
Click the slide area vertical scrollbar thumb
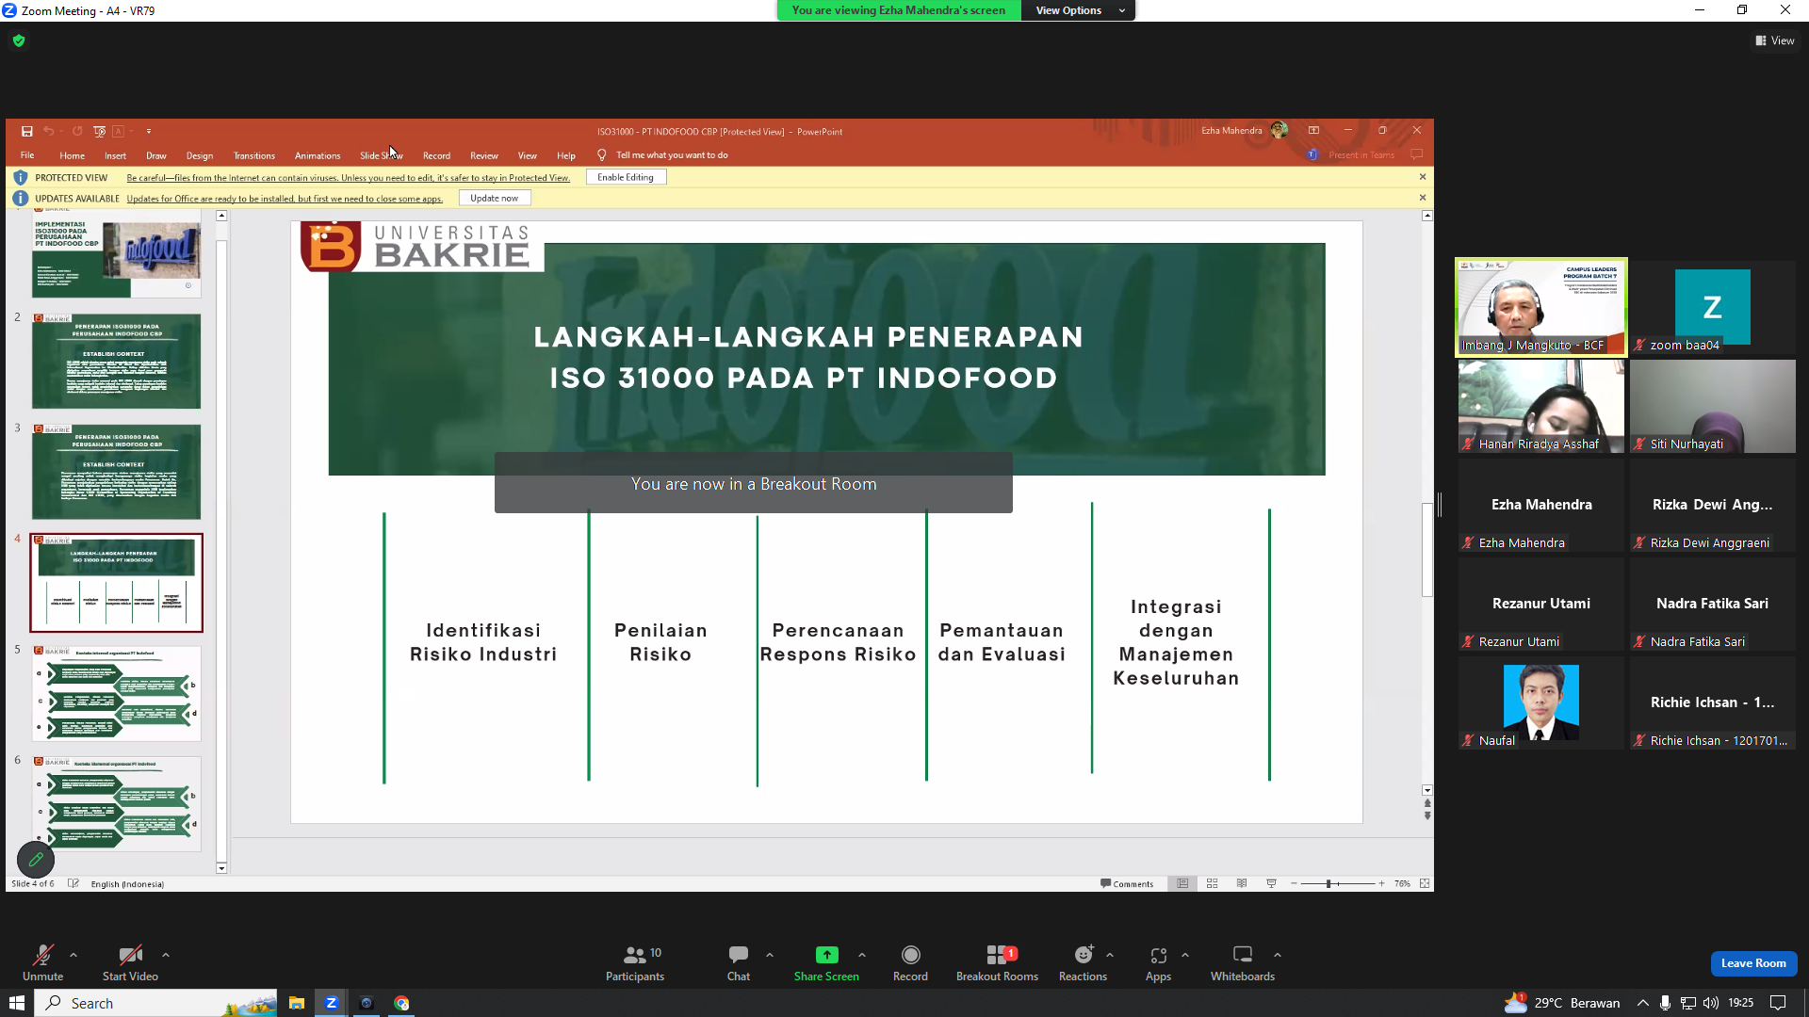tap(1427, 549)
